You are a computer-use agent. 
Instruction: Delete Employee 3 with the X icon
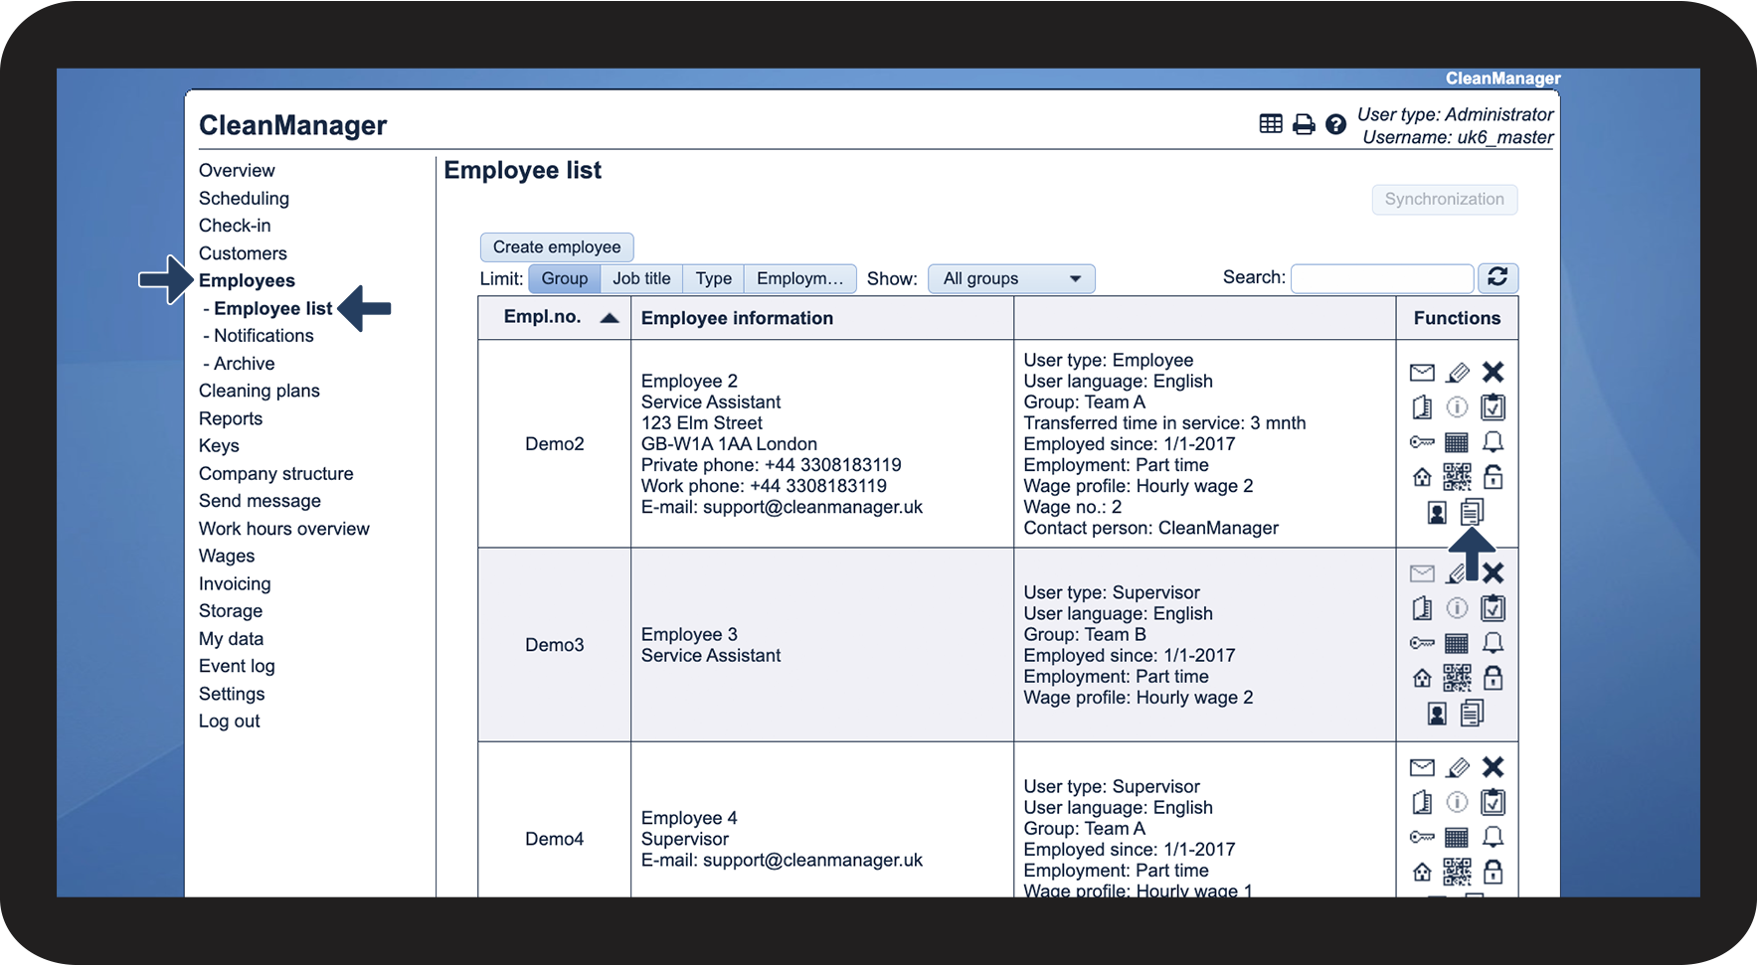(x=1493, y=573)
